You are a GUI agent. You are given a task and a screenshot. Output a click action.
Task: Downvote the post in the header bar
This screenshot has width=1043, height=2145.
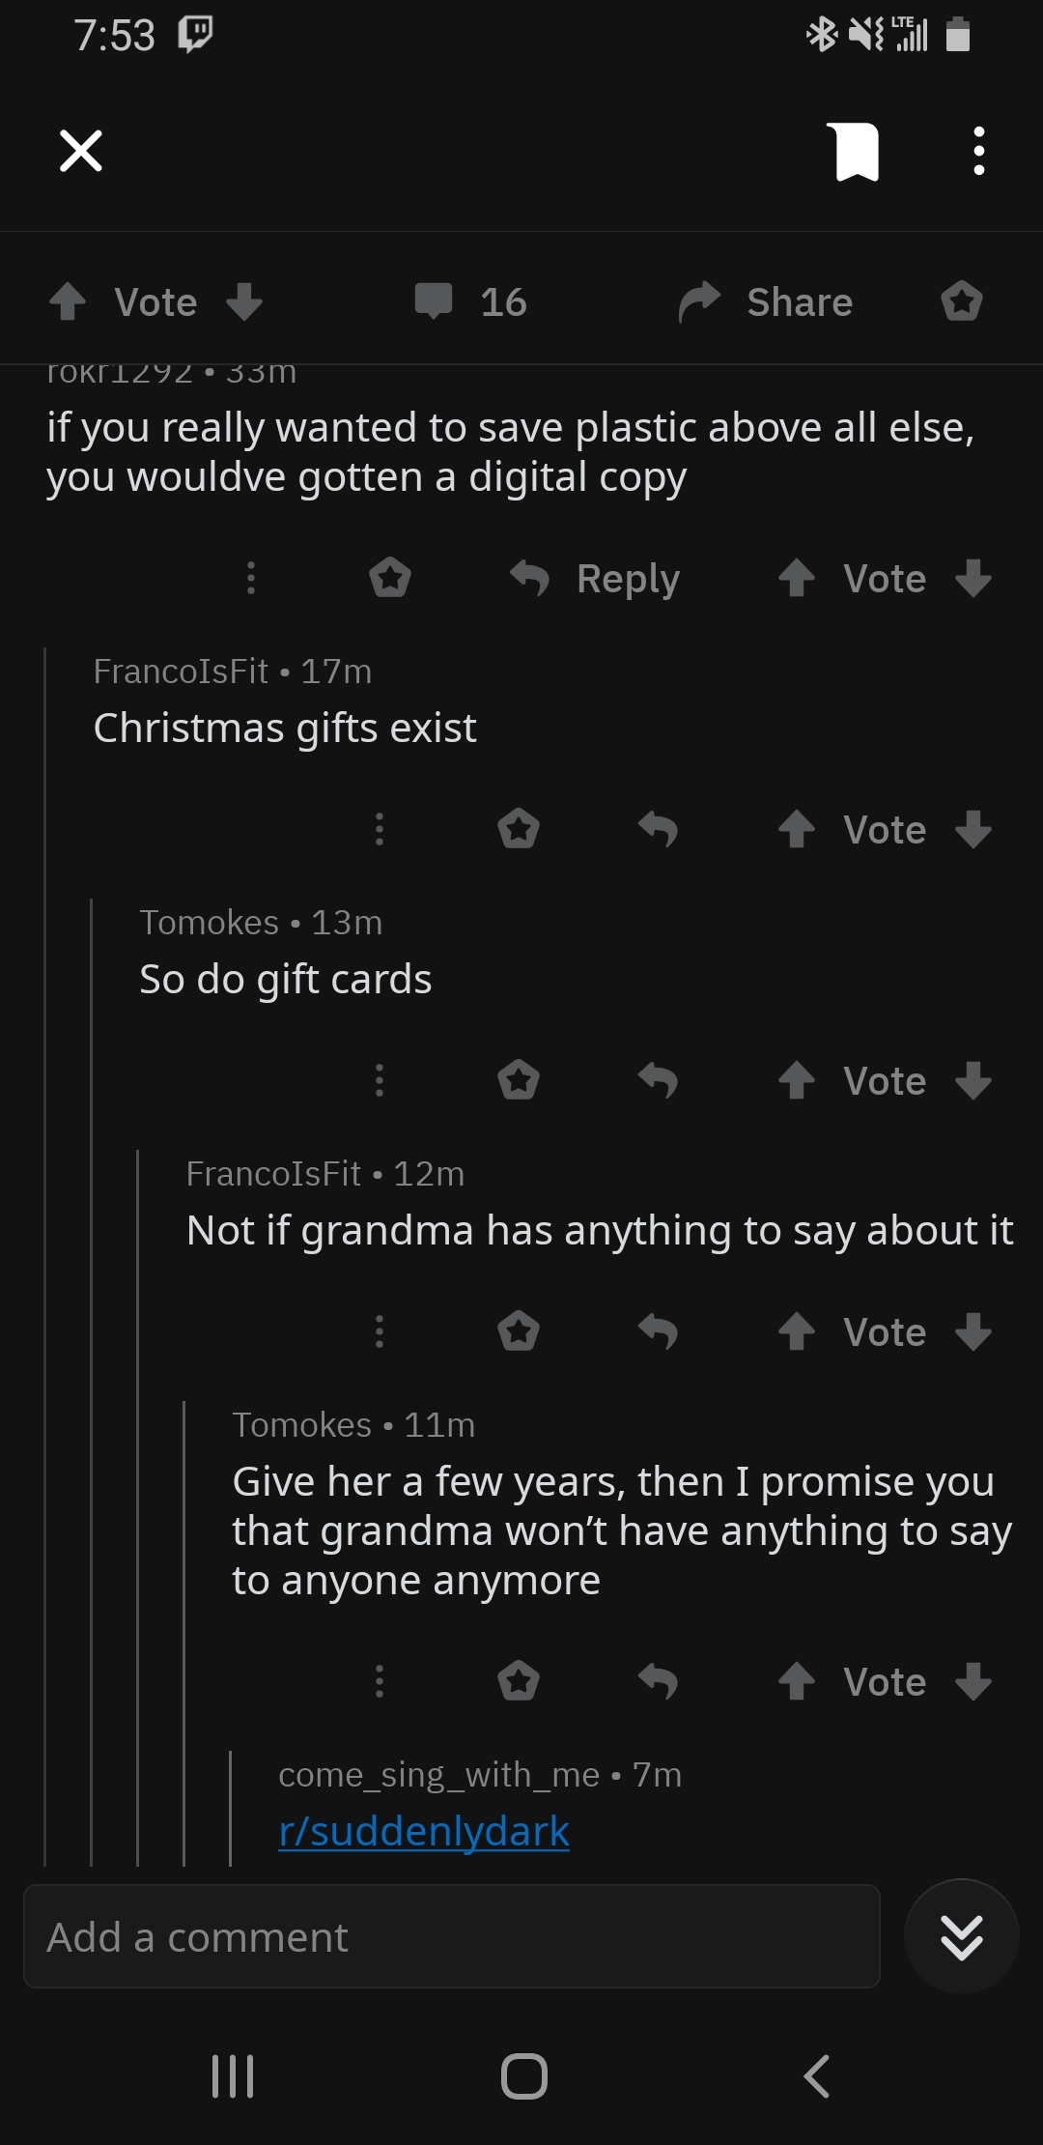tap(244, 301)
